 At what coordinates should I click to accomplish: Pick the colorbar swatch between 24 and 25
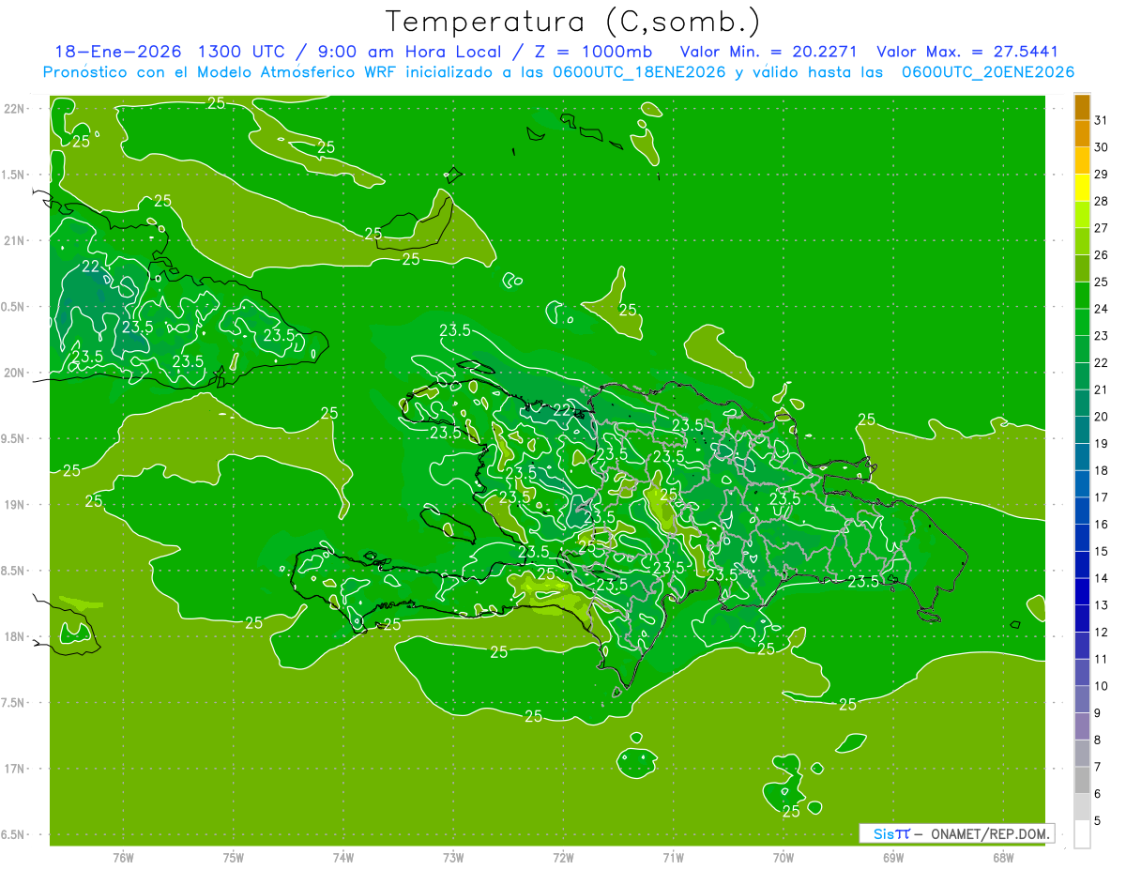point(1082,296)
